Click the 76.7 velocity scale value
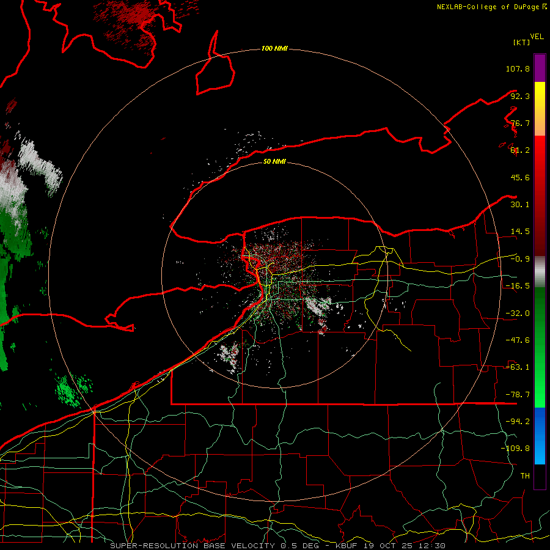The height and width of the screenshot is (550, 550). pyautogui.click(x=520, y=123)
